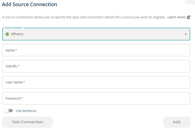The image size is (195, 129).
Task: Toggle the Use Kerberos switch
Action: (8, 110)
